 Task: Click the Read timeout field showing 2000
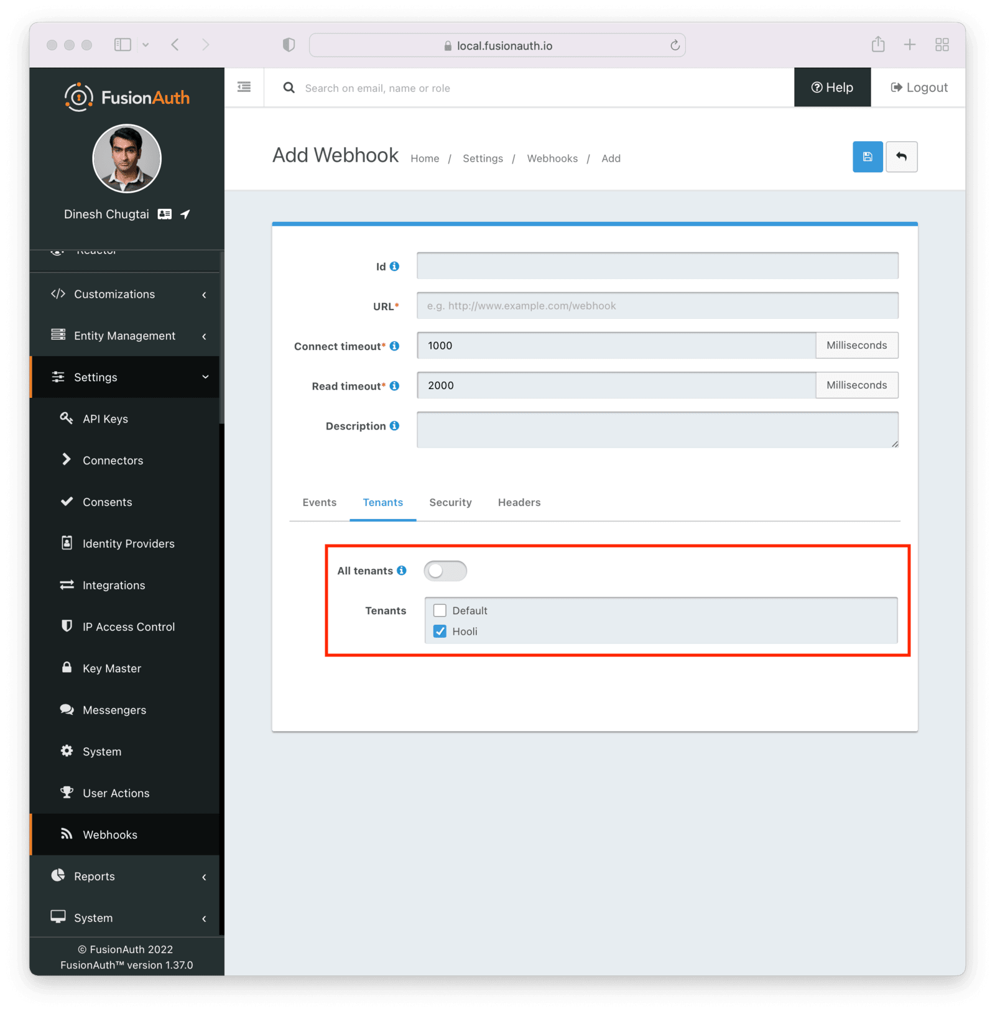pyautogui.click(x=616, y=385)
